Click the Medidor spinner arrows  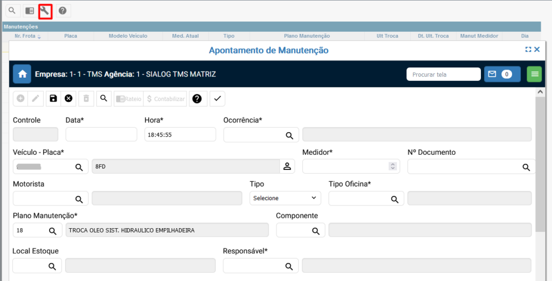[x=393, y=167]
